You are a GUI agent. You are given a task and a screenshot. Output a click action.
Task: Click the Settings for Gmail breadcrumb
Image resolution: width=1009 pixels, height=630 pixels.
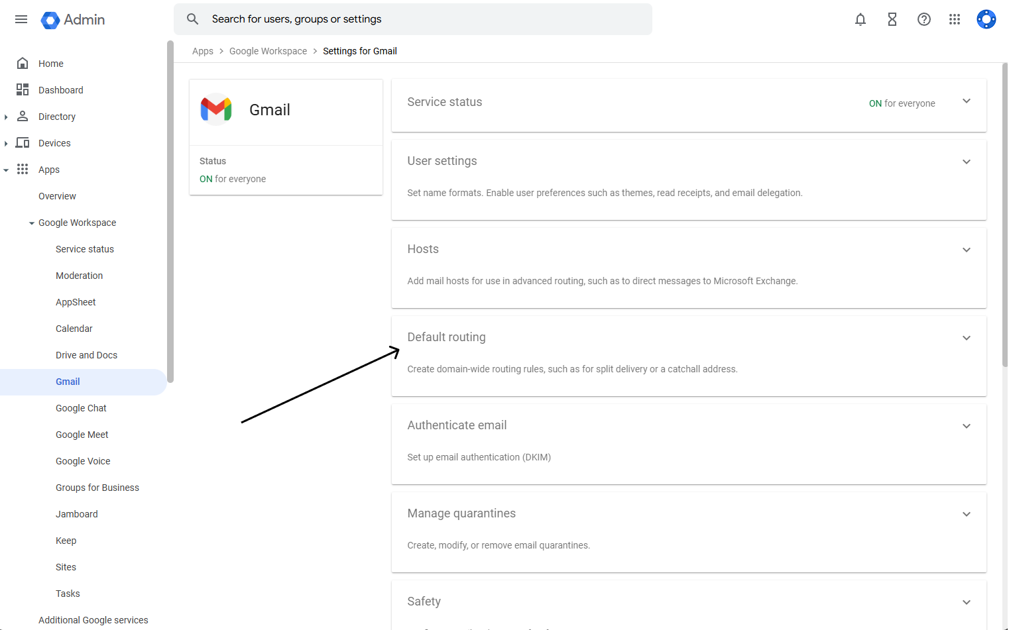tap(360, 51)
